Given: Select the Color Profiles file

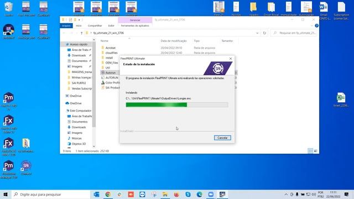Looking at the screenshot, I should tap(112, 82).
